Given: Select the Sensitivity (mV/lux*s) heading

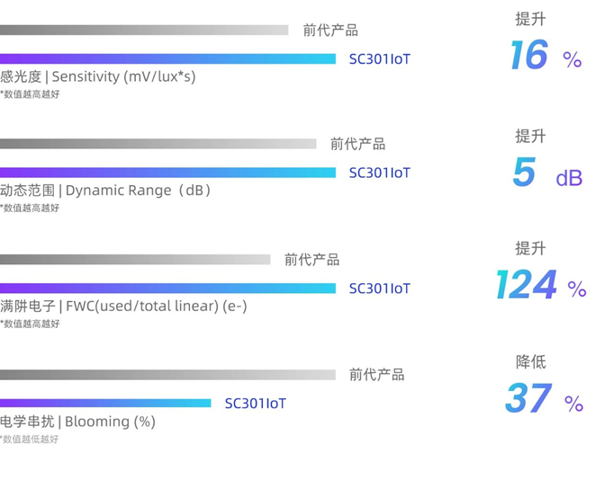Looking at the screenshot, I should pyautogui.click(x=97, y=77).
